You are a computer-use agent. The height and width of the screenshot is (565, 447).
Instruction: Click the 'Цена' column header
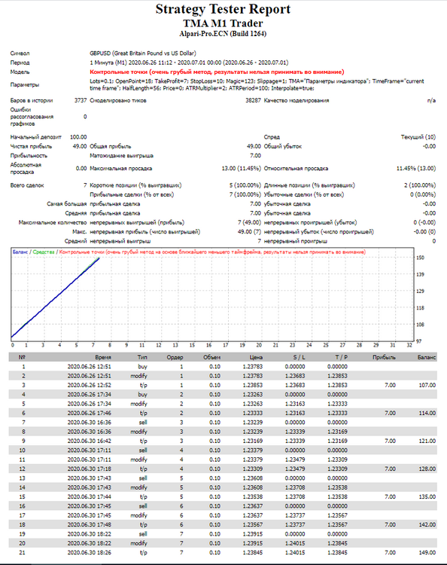pyautogui.click(x=256, y=357)
